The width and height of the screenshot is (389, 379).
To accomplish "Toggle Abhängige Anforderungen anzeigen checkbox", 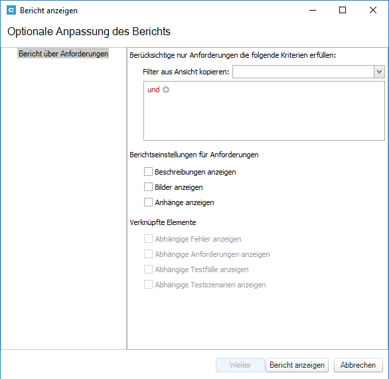I will click(x=148, y=254).
